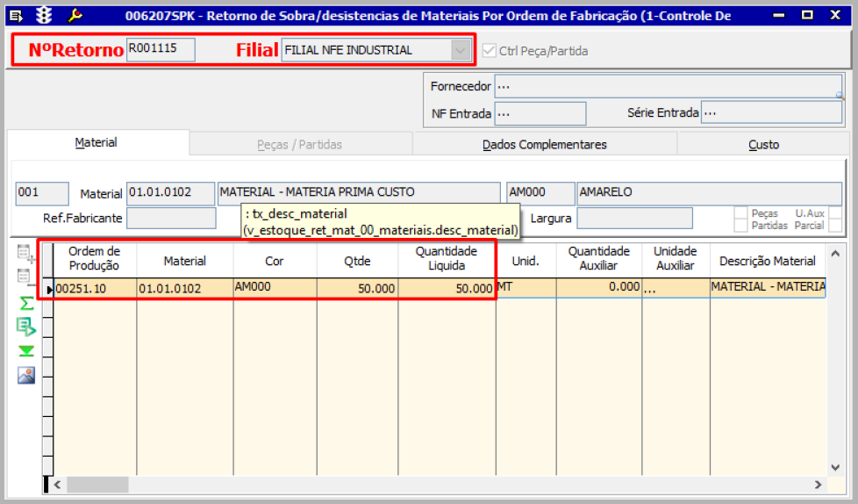Click the Unidade Auxiliar column header
Viewport: 858px width, 504px height.
(x=676, y=258)
